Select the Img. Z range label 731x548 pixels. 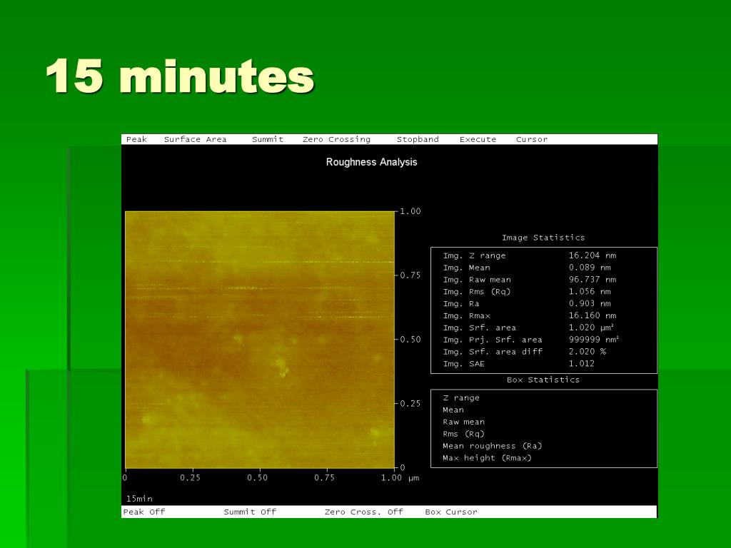(474, 255)
